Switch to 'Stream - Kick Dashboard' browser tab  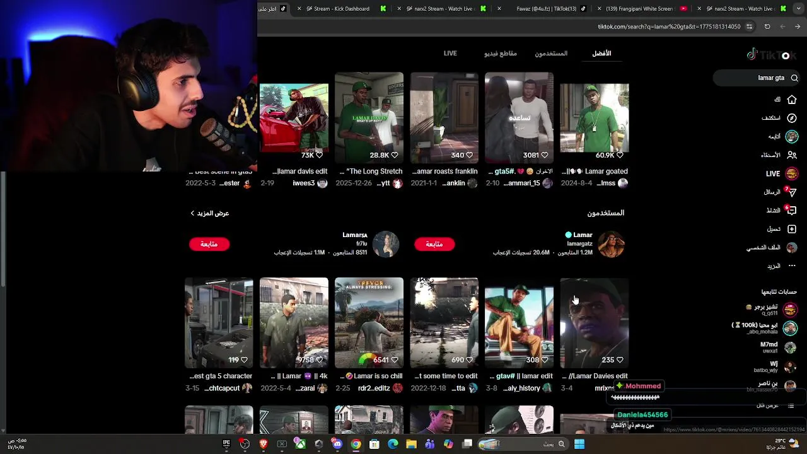342,9
